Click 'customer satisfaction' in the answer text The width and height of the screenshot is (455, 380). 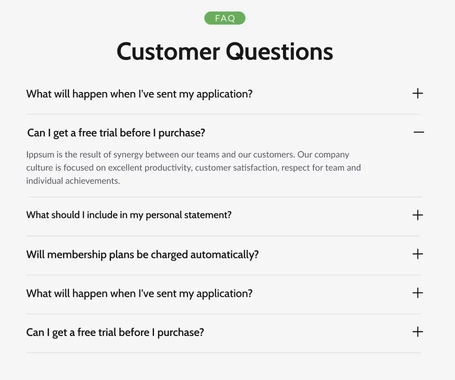pyautogui.click(x=236, y=167)
